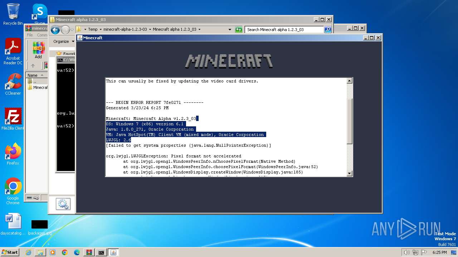Image resolution: width=458 pixels, height=257 pixels.
Task: Open the WinRAR File menu
Action: click(30, 35)
